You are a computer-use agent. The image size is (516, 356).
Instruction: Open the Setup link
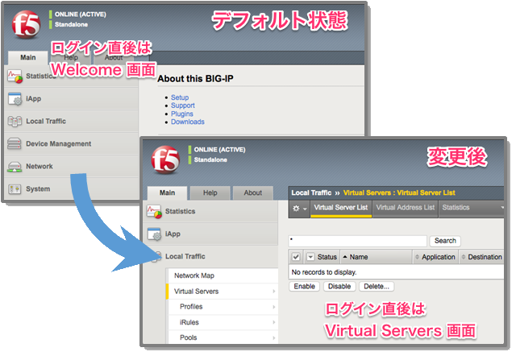[180, 97]
